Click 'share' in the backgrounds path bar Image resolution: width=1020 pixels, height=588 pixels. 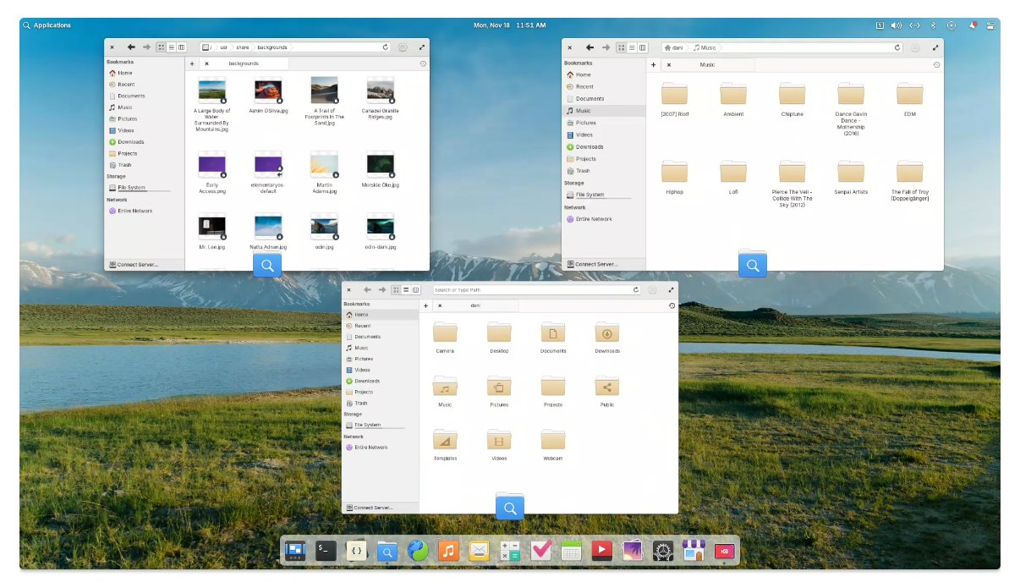coord(242,47)
